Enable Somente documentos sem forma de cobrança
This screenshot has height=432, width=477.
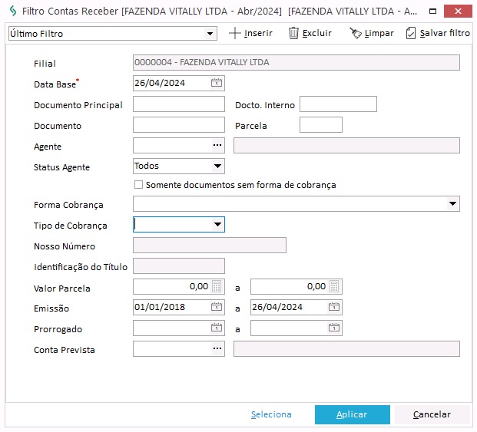click(139, 185)
